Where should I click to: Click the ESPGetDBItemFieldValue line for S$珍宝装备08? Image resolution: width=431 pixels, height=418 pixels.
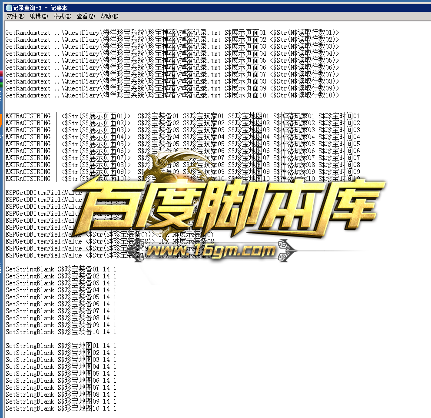[x=109, y=241]
